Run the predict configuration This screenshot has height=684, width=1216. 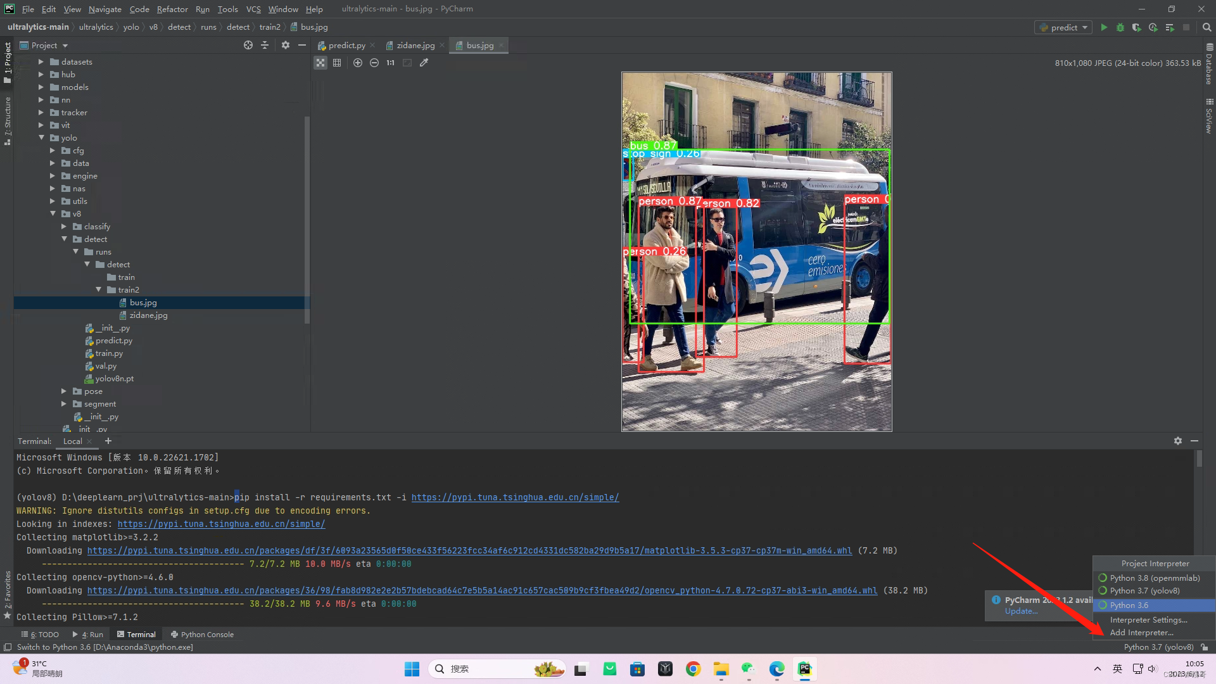(1104, 27)
